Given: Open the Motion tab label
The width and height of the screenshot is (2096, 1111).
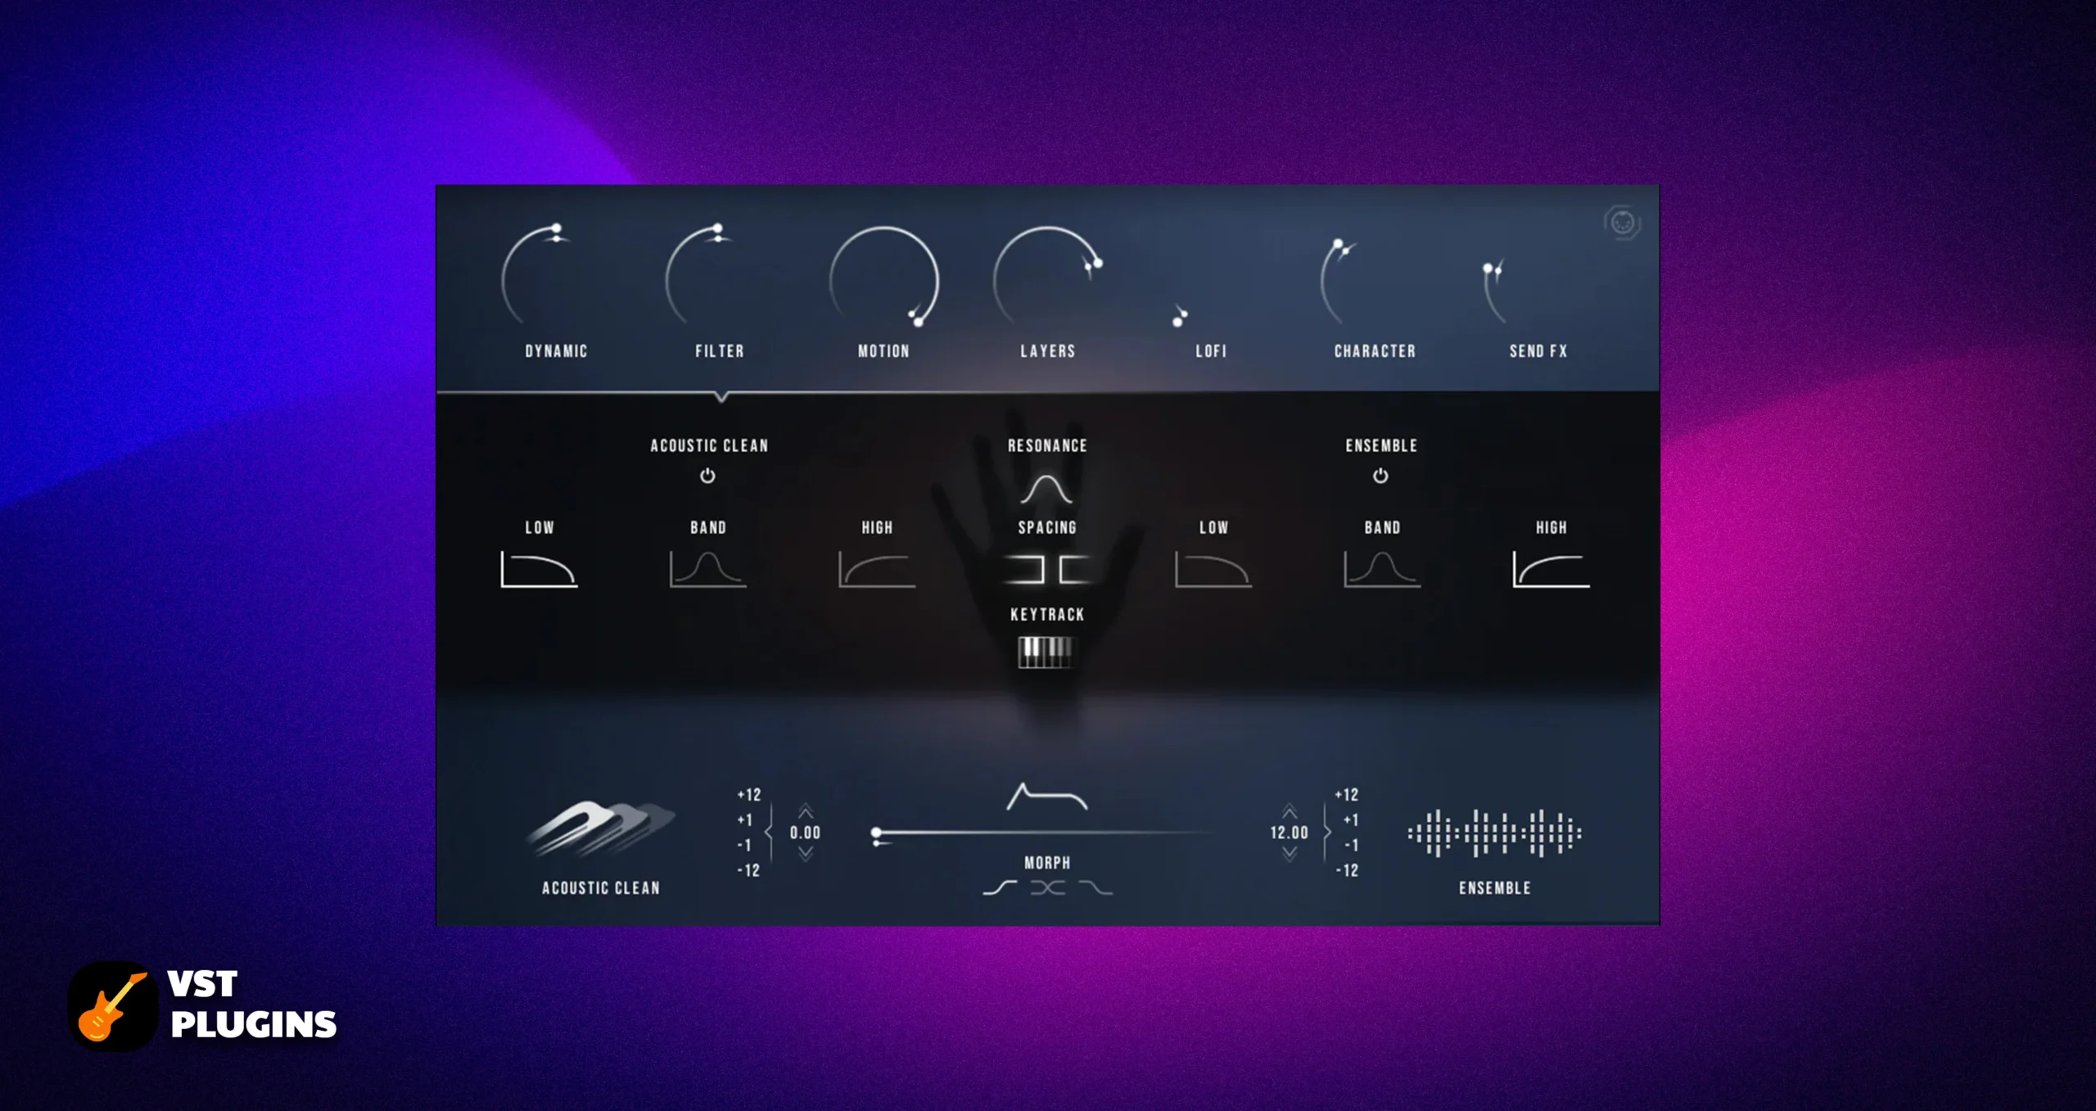Looking at the screenshot, I should click(x=883, y=351).
